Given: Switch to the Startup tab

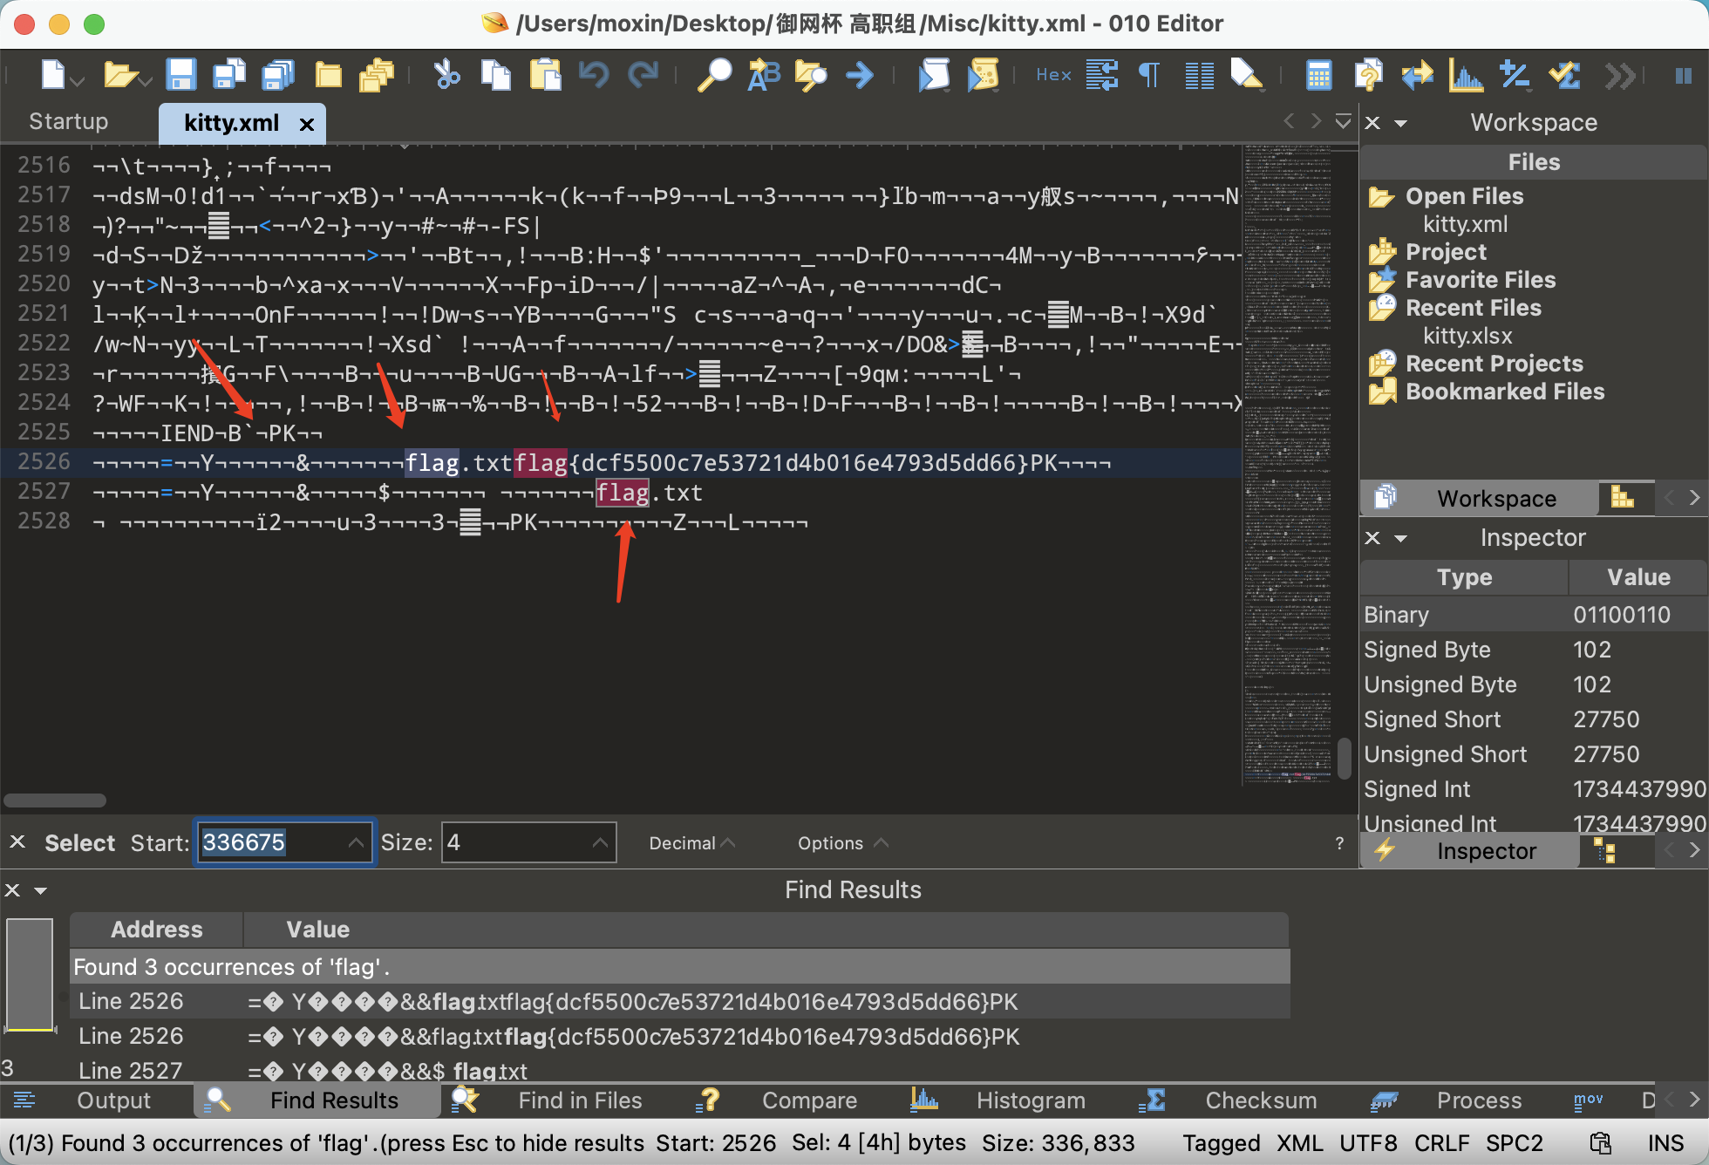Looking at the screenshot, I should coord(68,121).
